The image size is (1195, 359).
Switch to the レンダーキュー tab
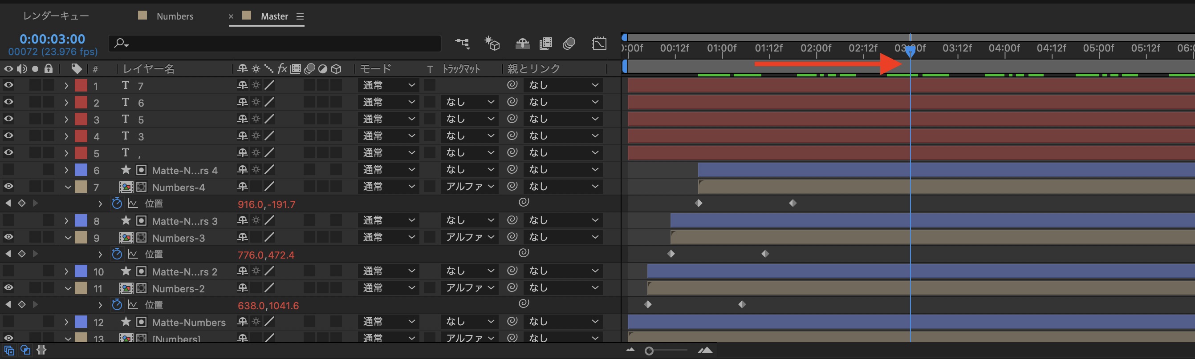[x=56, y=16]
